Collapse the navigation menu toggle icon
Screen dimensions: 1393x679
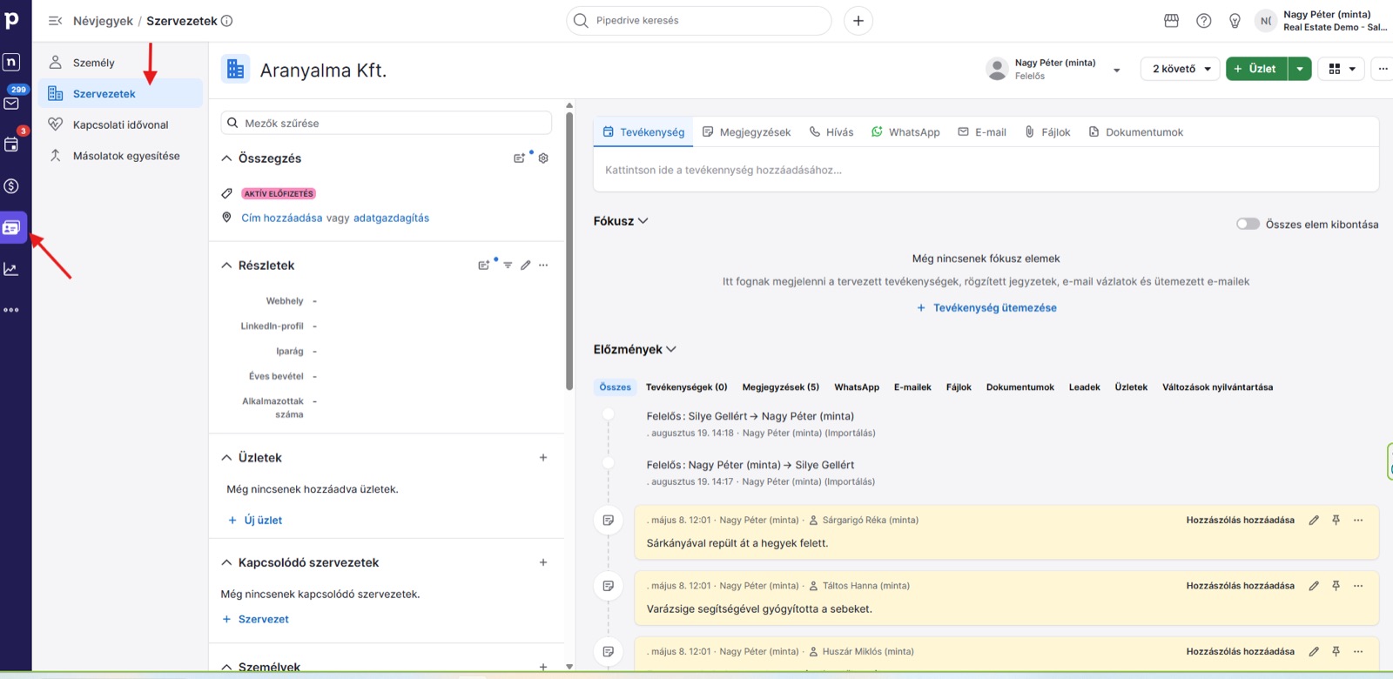55,21
